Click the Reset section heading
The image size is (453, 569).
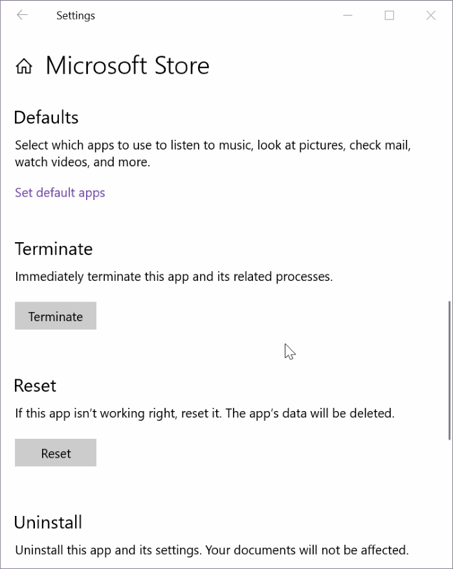tap(35, 385)
